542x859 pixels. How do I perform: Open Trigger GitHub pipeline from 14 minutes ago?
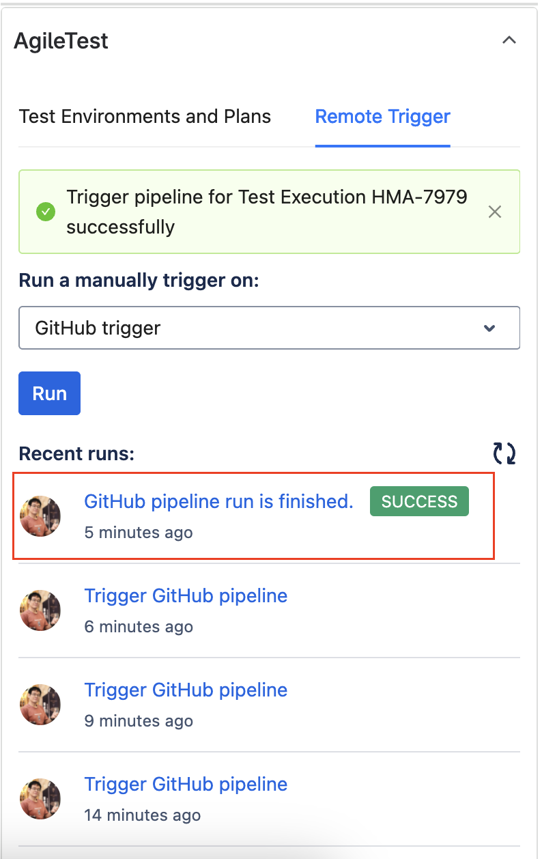(186, 785)
